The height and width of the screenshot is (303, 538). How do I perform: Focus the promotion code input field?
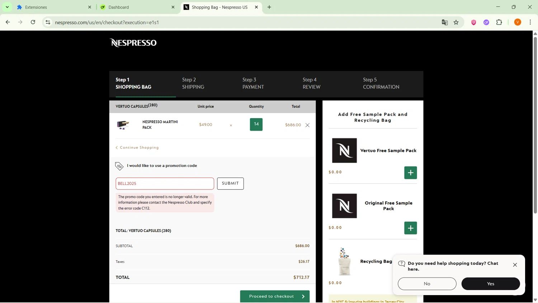coord(165,183)
